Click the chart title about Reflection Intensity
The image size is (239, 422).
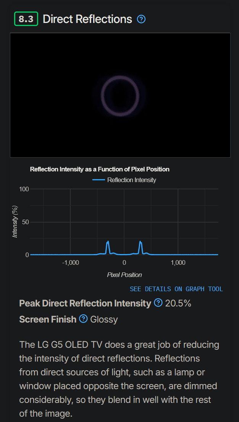pyautogui.click(x=100, y=169)
